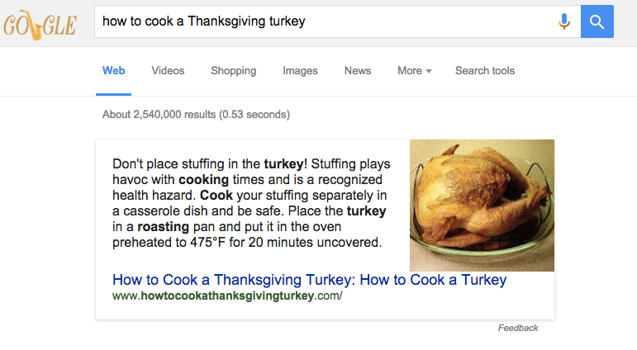Switch to News results

point(358,71)
